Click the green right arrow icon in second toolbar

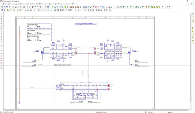(x=51, y=10)
